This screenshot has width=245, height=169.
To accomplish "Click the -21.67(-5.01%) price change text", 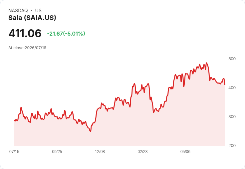I will [66, 34].
